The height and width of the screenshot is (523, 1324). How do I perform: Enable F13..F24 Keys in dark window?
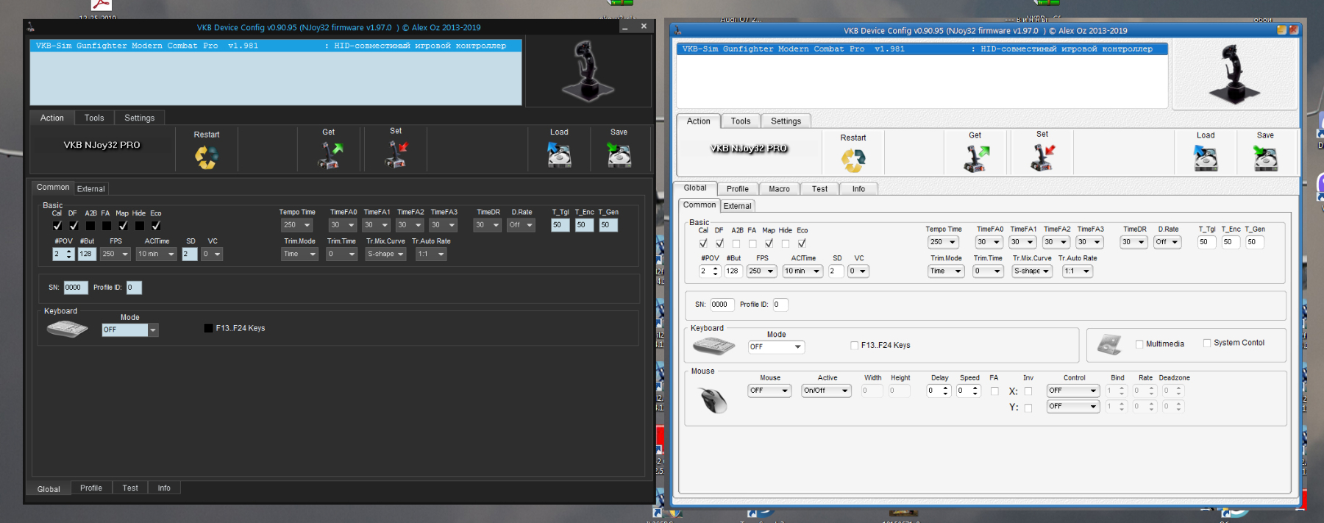click(208, 328)
